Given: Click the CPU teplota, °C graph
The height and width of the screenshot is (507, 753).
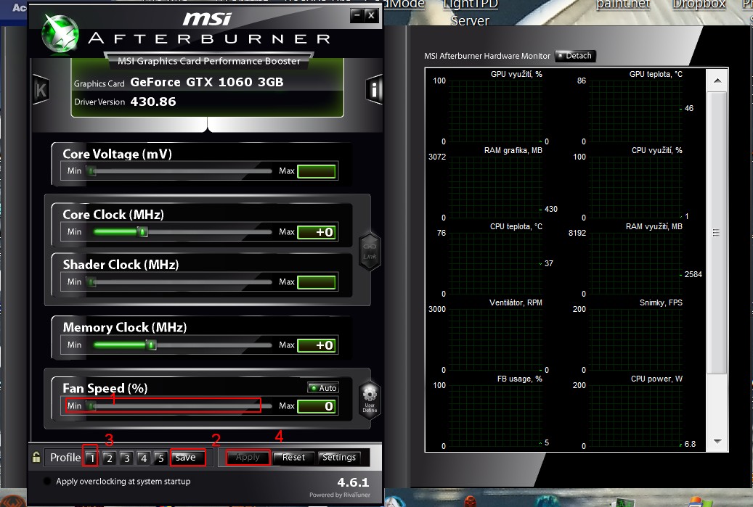Looking at the screenshot, I should click(x=496, y=263).
